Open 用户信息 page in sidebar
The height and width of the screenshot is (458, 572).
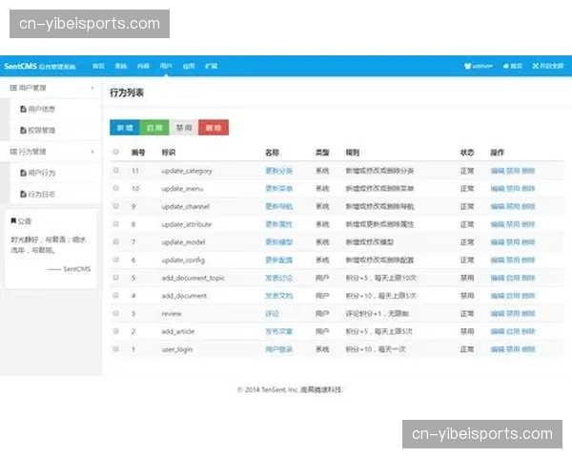pyautogui.click(x=37, y=109)
